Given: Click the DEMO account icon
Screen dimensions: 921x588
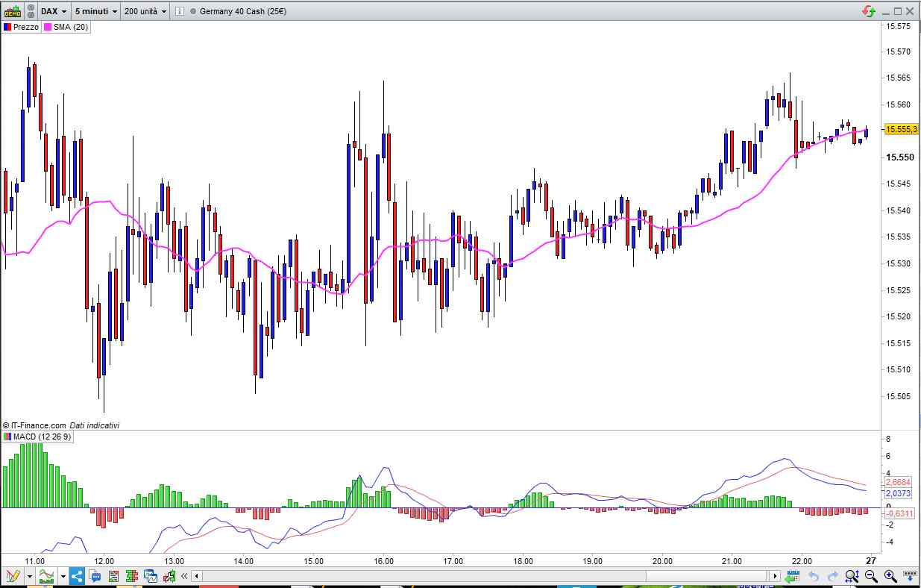Looking at the screenshot, I should coord(12,11).
